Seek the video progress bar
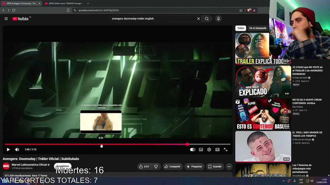The image size is (330, 185). click(118, 144)
